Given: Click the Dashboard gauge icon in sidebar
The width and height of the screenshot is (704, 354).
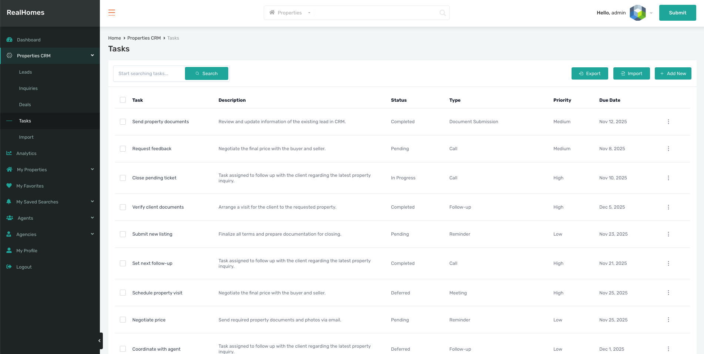Looking at the screenshot, I should (10, 40).
